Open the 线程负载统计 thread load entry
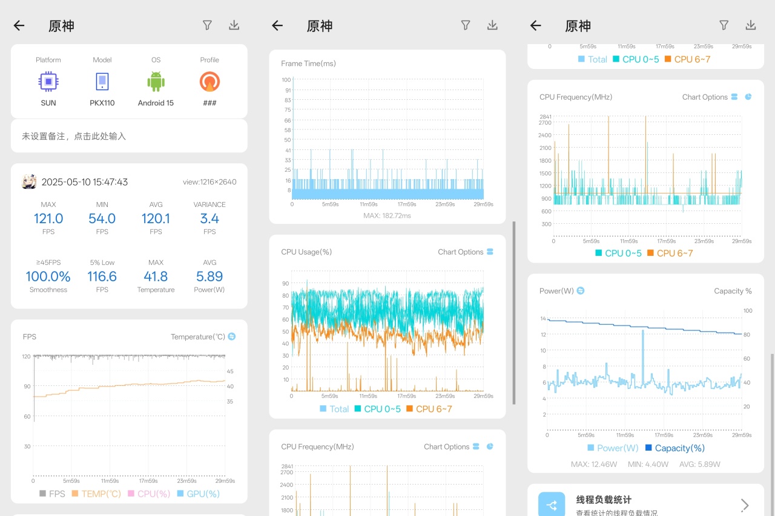The image size is (775, 516). point(645,500)
